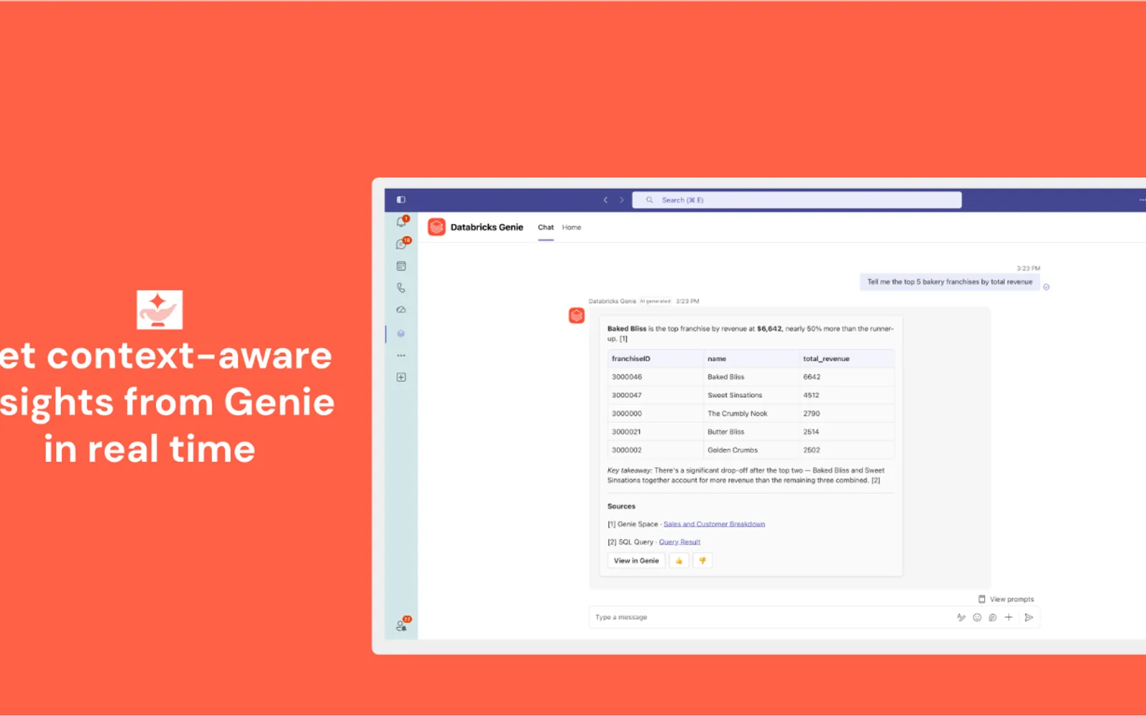Click the thumbs down feedback button
The width and height of the screenshot is (1146, 716).
[x=703, y=561]
